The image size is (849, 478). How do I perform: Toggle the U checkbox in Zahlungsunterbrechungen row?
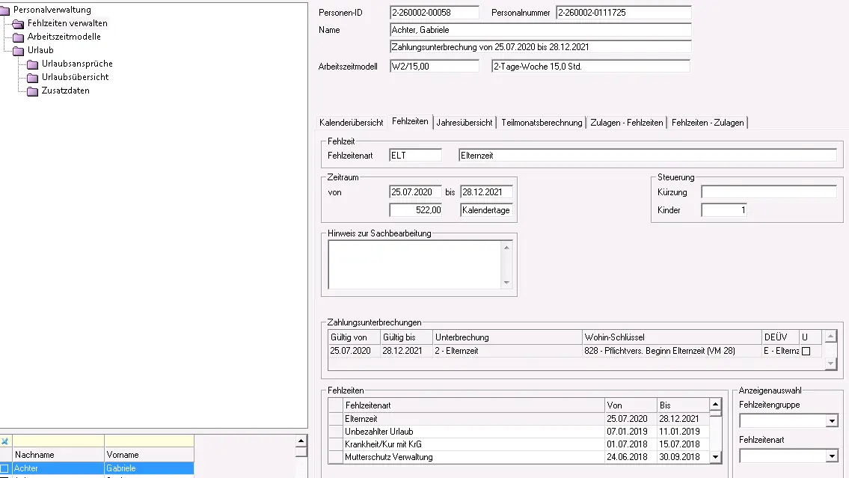(x=806, y=351)
